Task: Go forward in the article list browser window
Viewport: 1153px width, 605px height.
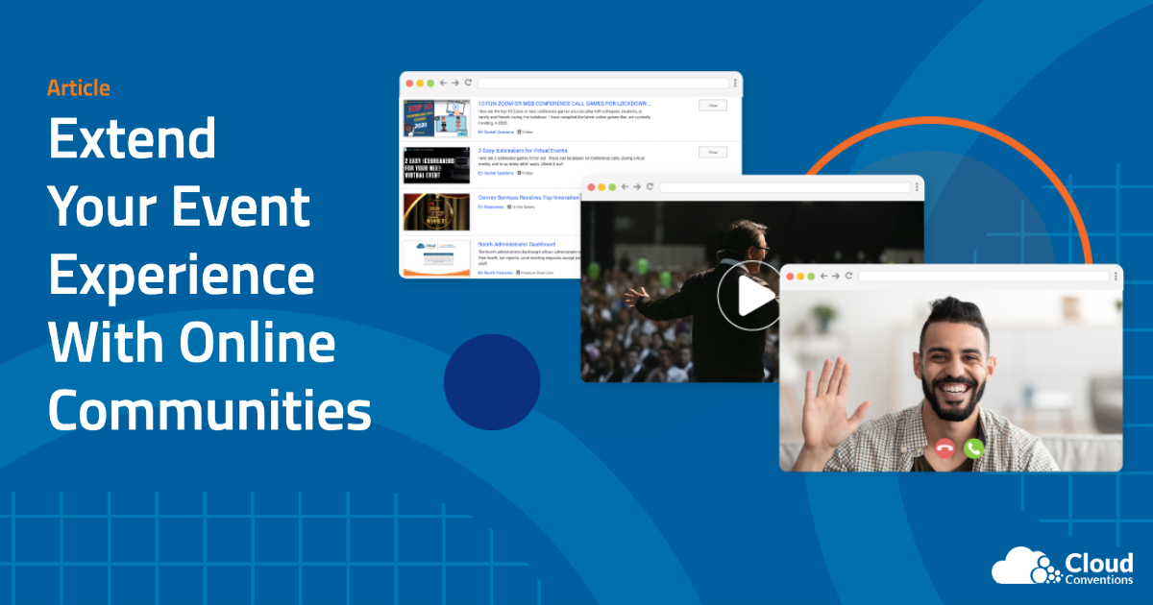Action: click(x=455, y=84)
